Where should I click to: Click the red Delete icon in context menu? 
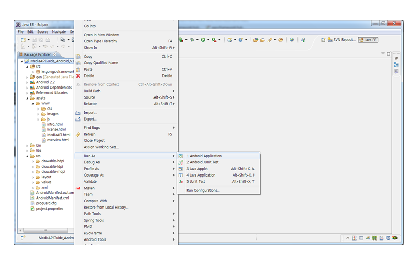78,75
